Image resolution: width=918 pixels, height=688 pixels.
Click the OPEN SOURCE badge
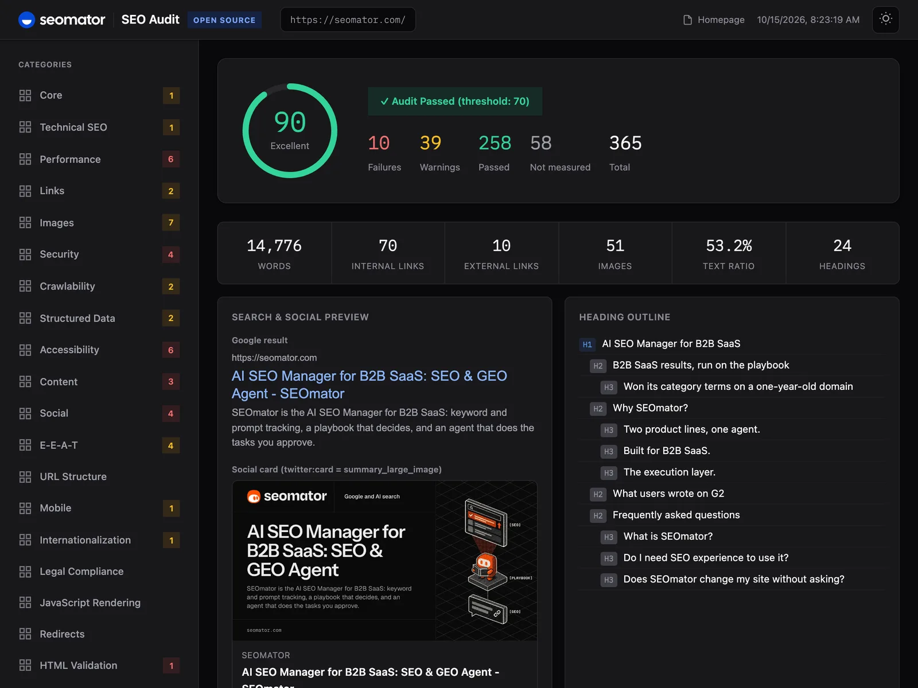[224, 20]
